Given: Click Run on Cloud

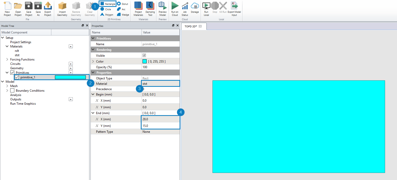Looking at the screenshot, I should pos(175,9).
